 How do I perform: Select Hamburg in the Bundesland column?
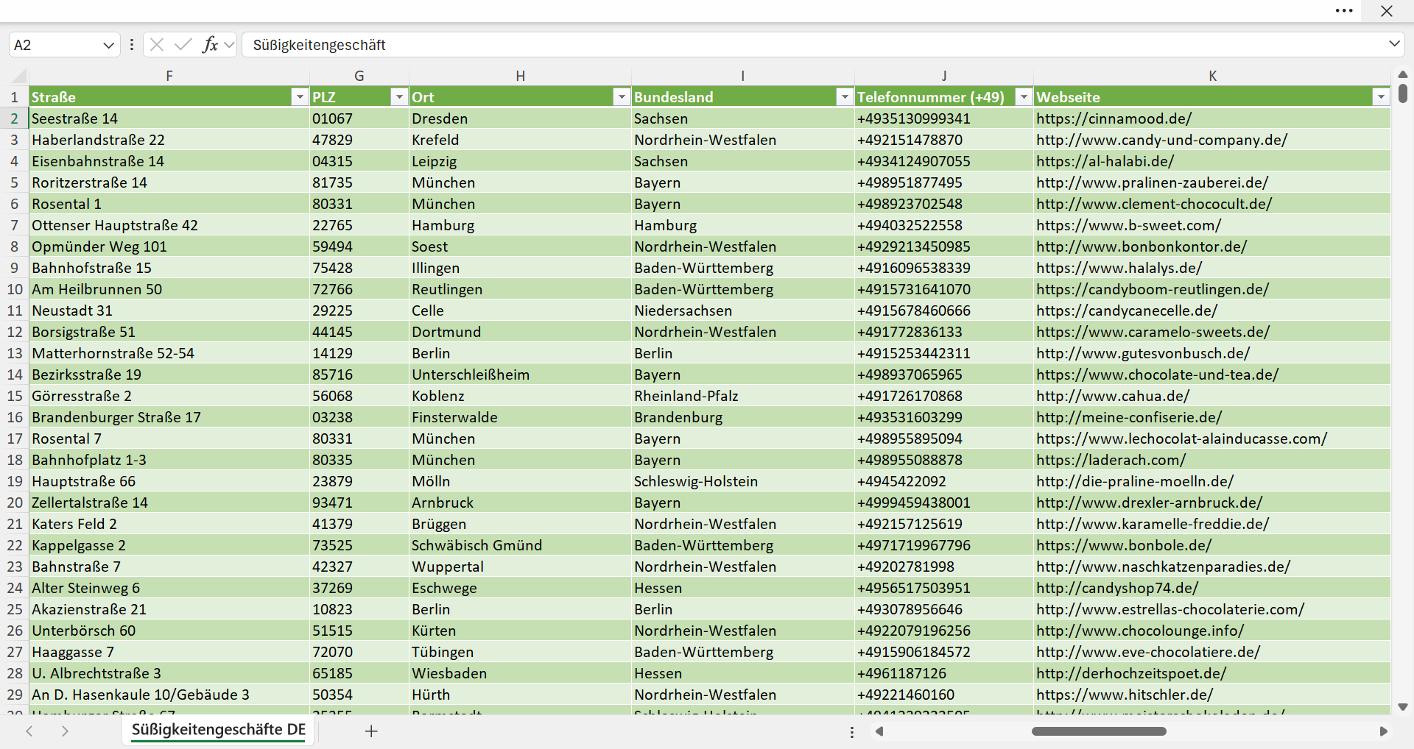point(743,225)
